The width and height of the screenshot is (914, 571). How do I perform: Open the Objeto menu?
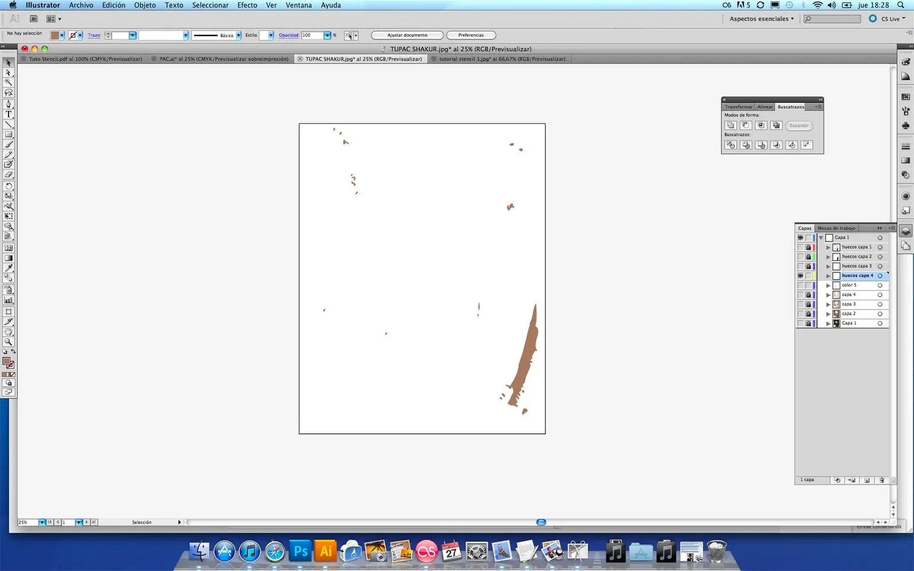145,5
